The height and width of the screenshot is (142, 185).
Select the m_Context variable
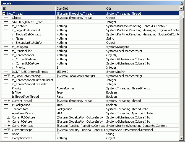19,26
